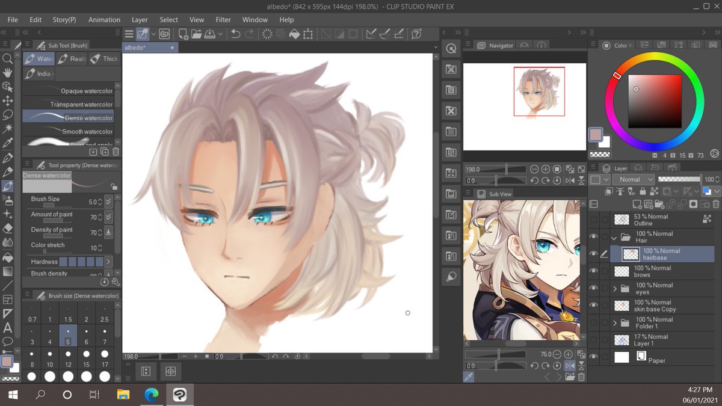The image size is (722, 406).
Task: Click duplicate sub tool icon
Action: click(x=105, y=152)
